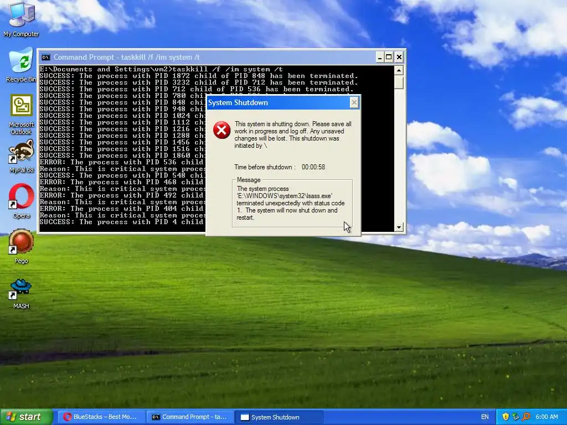Switch to Command Prompt taskbar button

point(189,417)
